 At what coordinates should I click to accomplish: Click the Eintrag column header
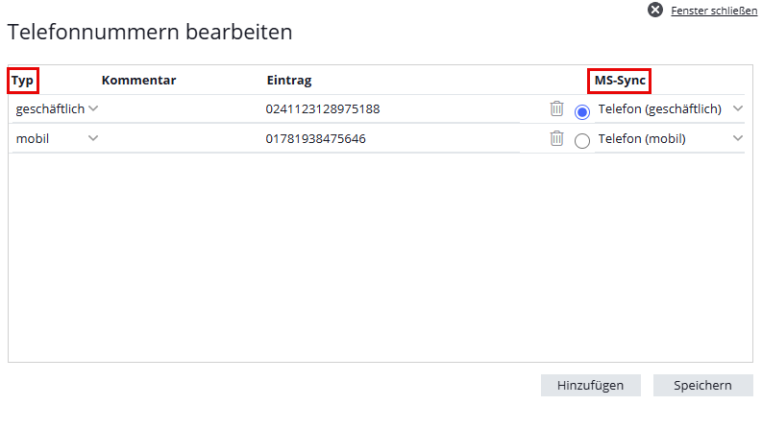click(289, 80)
